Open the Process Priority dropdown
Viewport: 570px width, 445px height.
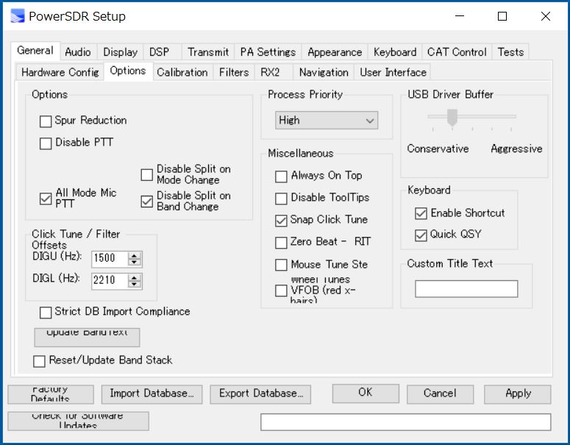327,121
